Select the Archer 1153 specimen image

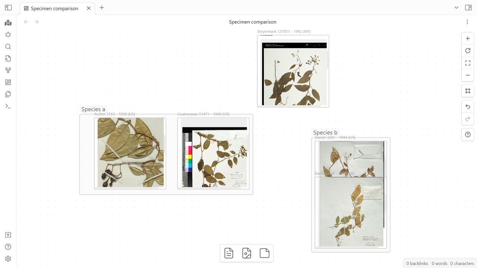(x=130, y=153)
